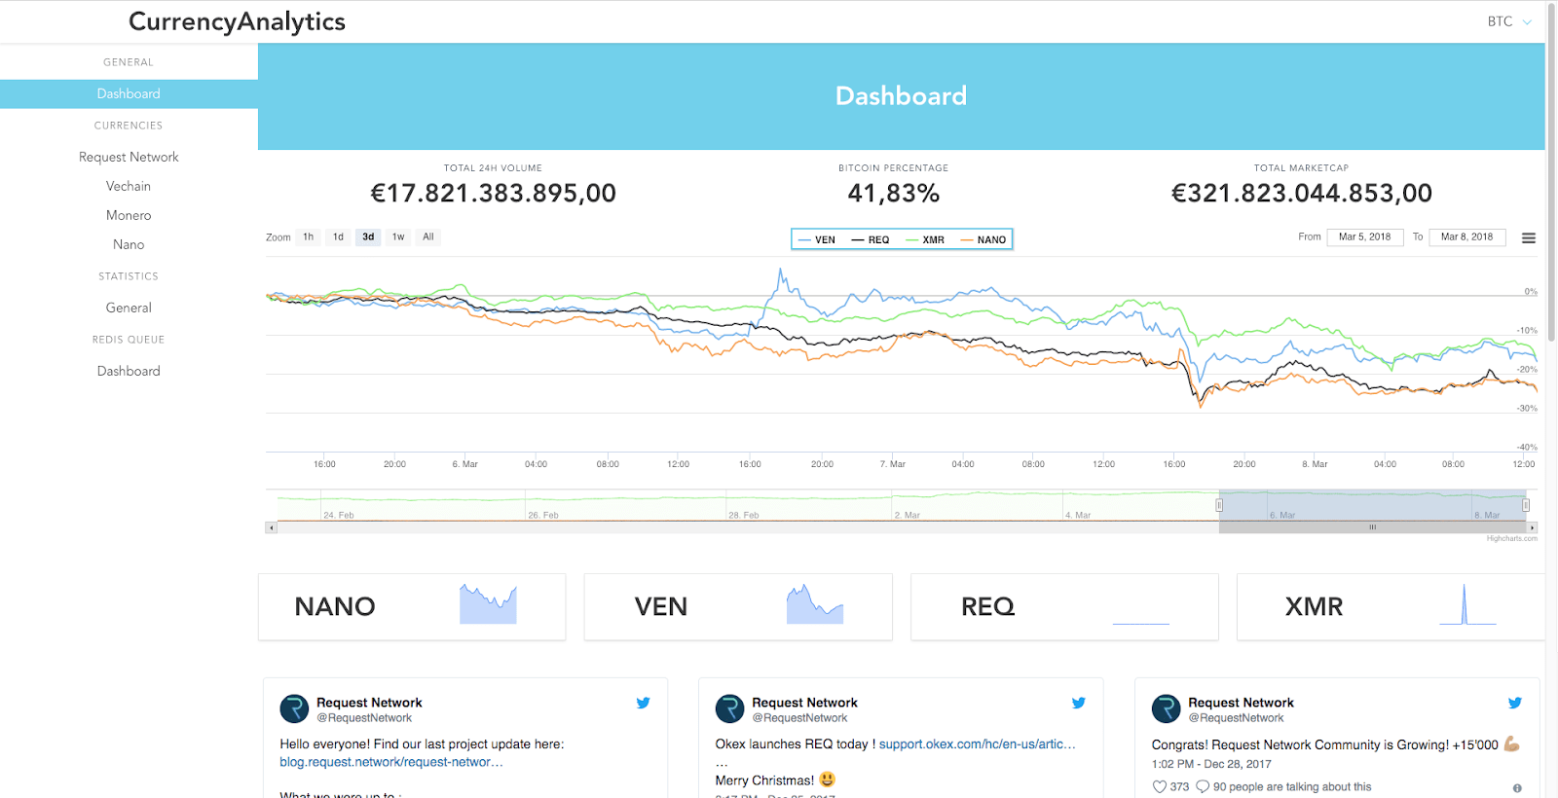Click navigator right range handle
The width and height of the screenshot is (1558, 798).
1526,505
